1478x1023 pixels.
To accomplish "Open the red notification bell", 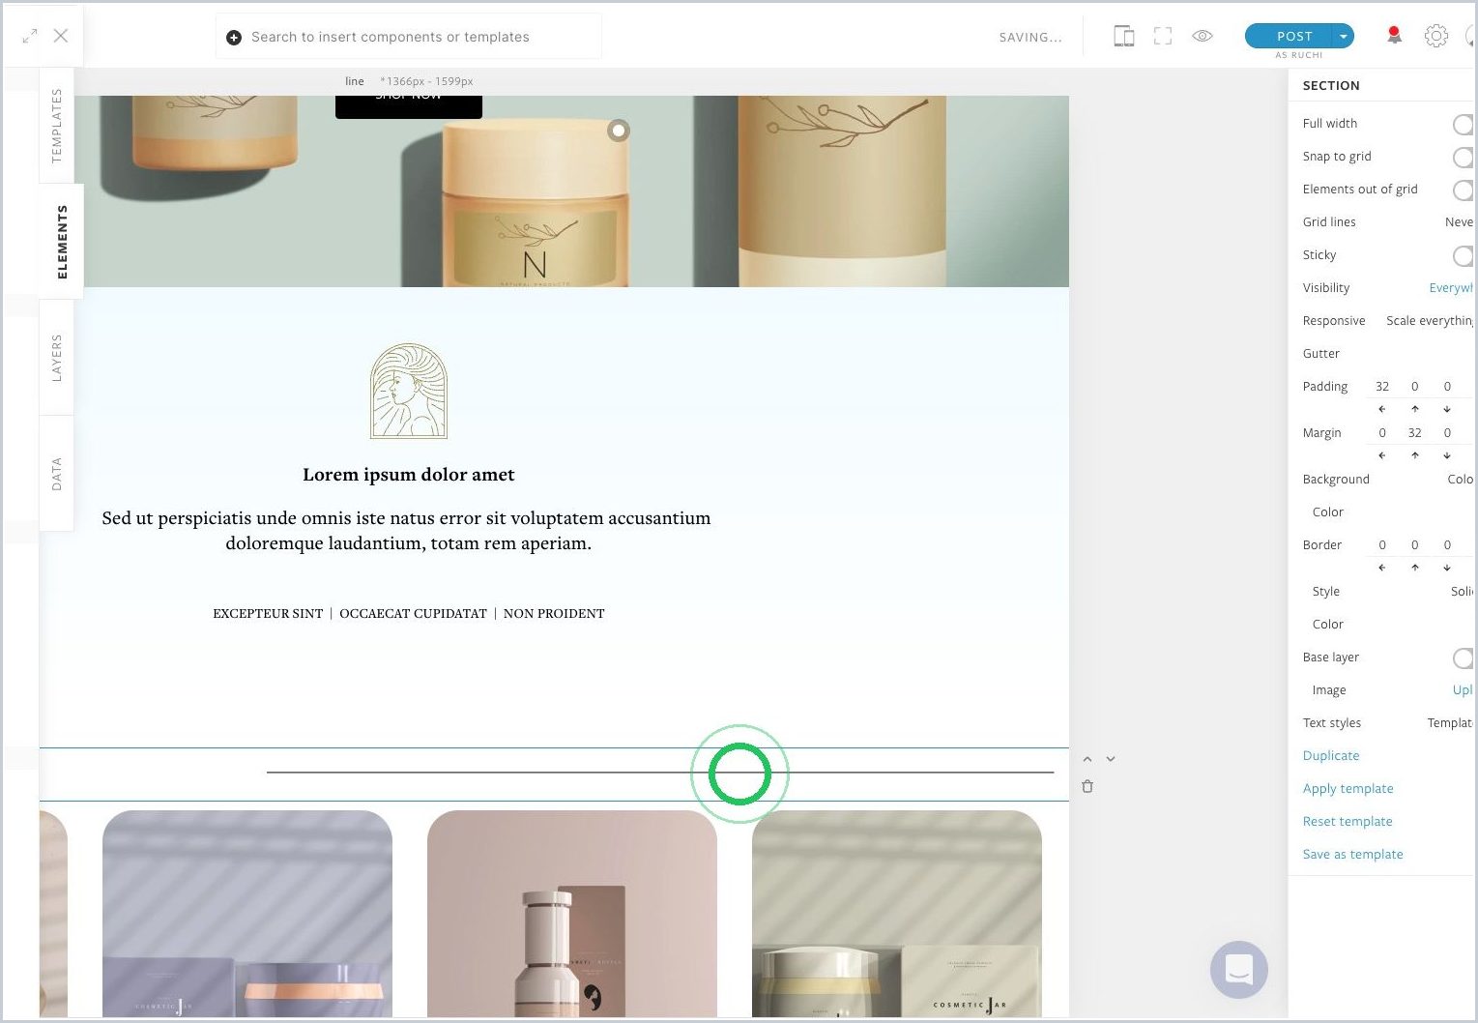I will tap(1394, 36).
